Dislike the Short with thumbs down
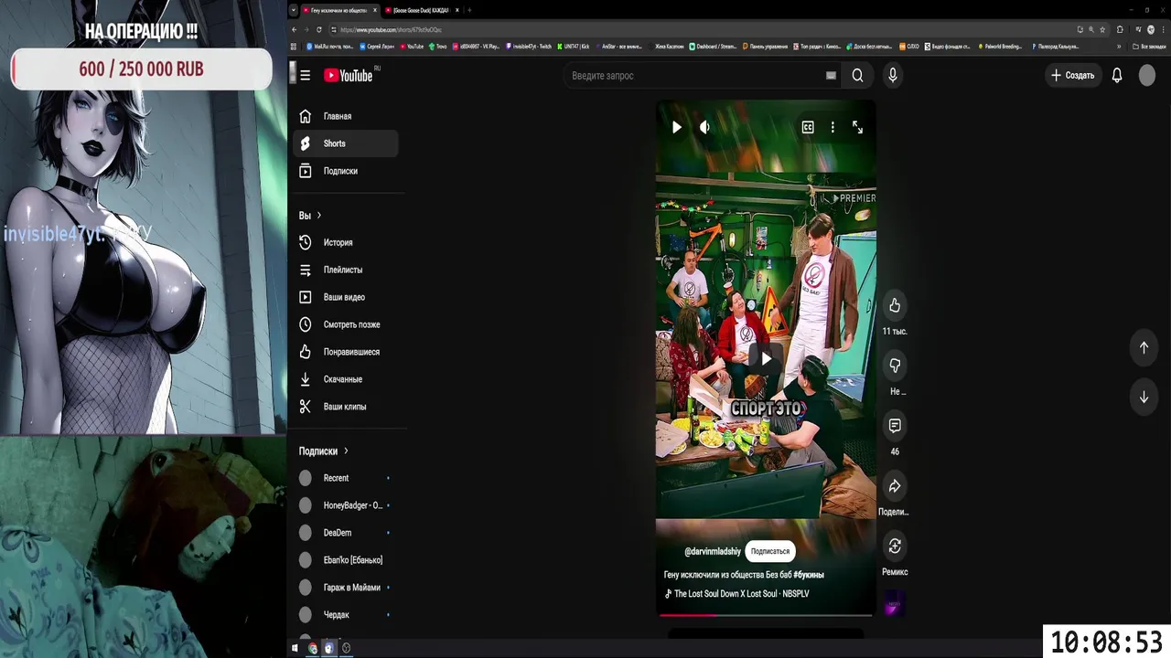This screenshot has height=658, width=1171. 895,366
